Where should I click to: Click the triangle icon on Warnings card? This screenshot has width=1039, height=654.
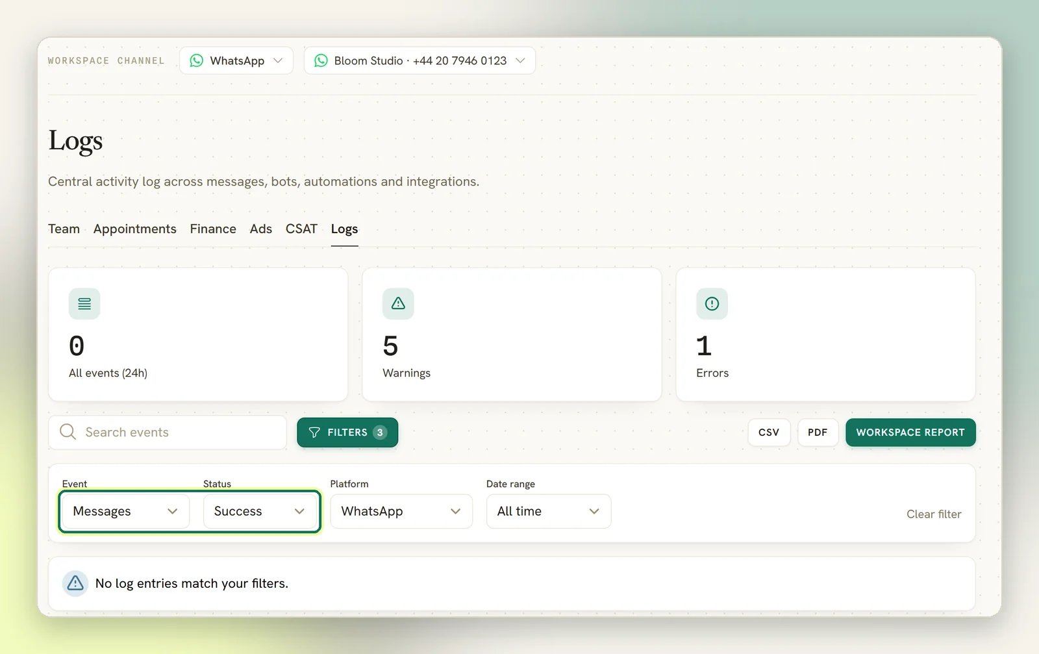[398, 303]
